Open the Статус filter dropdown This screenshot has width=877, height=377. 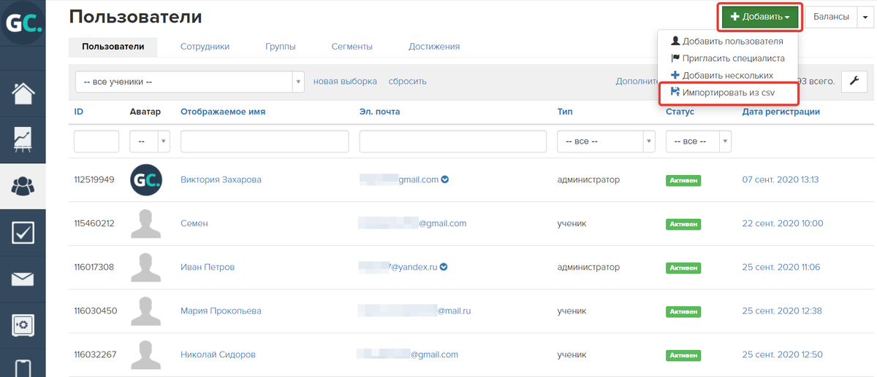(698, 141)
